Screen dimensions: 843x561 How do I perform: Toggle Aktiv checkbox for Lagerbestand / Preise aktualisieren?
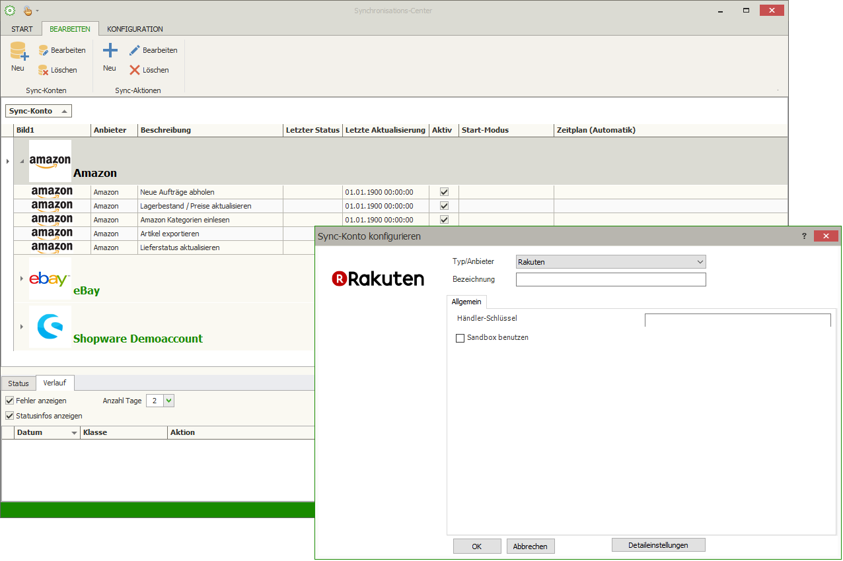point(444,206)
